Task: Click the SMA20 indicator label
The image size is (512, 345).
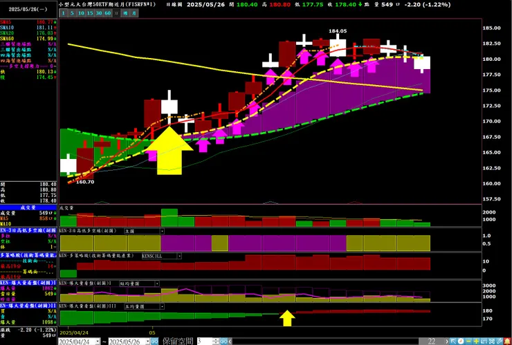Action: [6, 33]
